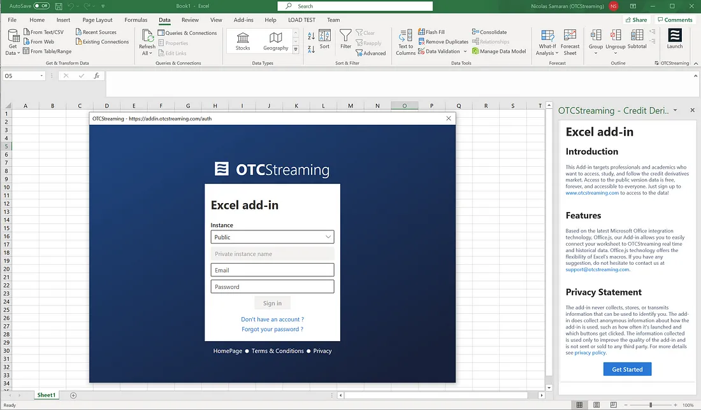Image resolution: width=701 pixels, height=410 pixels.
Task: Select the Geography data type
Action: 276,41
